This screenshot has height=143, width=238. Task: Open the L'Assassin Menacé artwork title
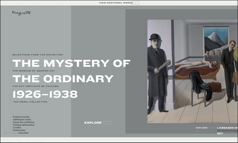(227, 128)
